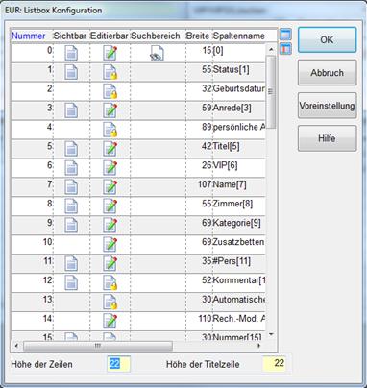Click the locked edit icon for Kommentar row

(110, 283)
